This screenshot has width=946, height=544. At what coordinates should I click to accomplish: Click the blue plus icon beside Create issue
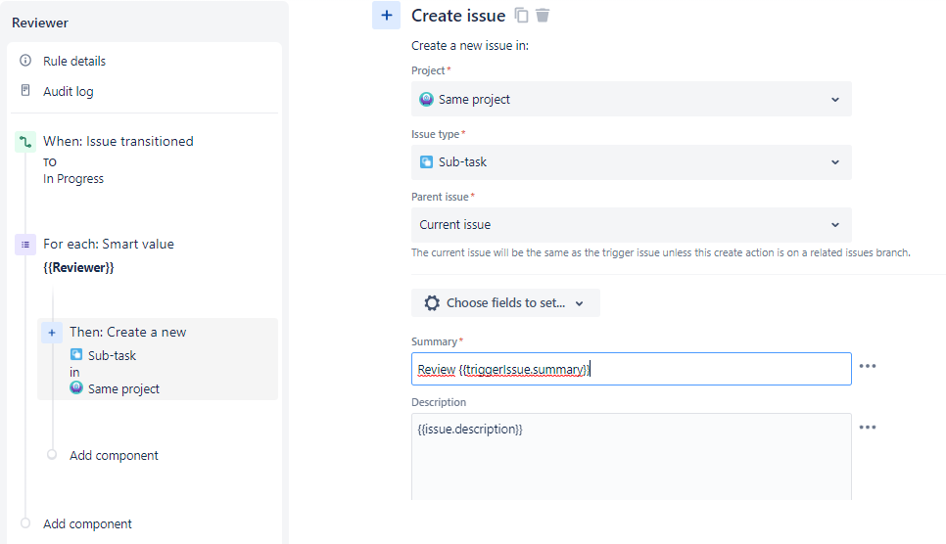pos(386,15)
